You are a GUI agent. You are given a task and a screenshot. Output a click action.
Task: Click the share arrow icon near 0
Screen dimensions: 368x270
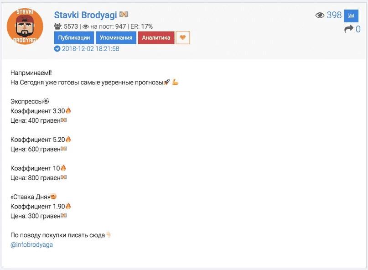pyautogui.click(x=348, y=29)
